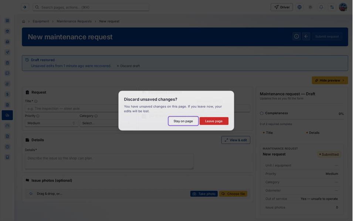Open the language globe icon

click(x=299, y=7)
